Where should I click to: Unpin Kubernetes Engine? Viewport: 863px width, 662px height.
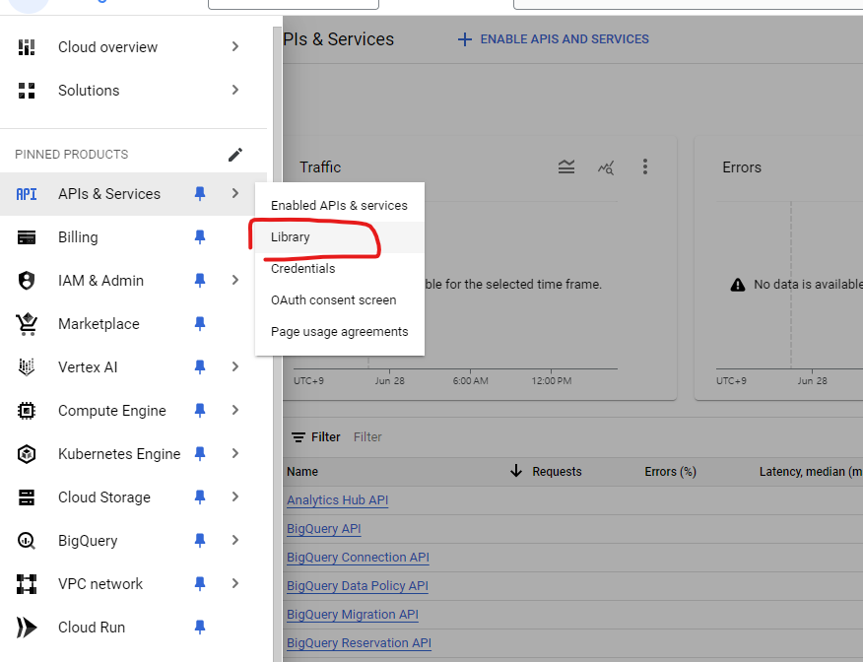click(x=200, y=454)
